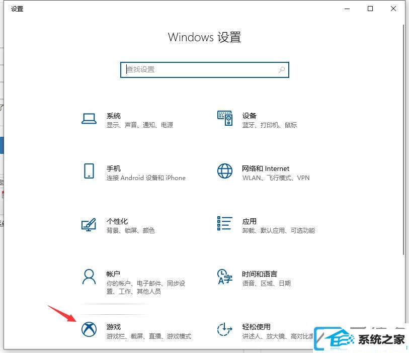Open the 手机 phone icon
Viewport: 409px width, 353px height.
pyautogui.click(x=89, y=171)
